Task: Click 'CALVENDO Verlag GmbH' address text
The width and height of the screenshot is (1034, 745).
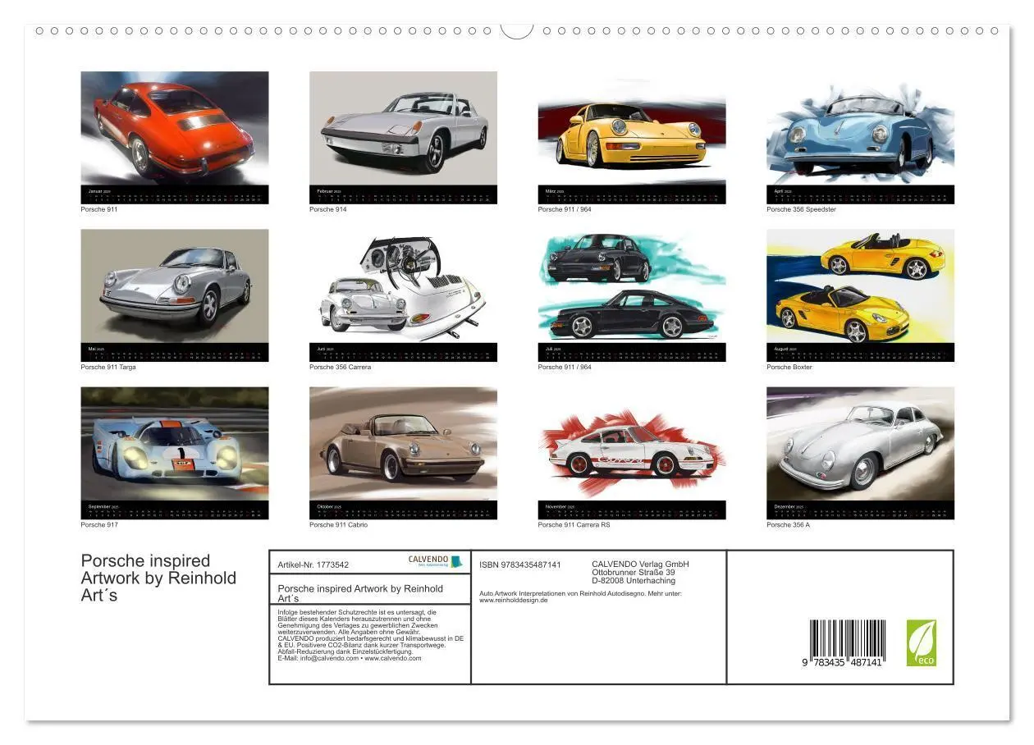Action: (x=641, y=564)
